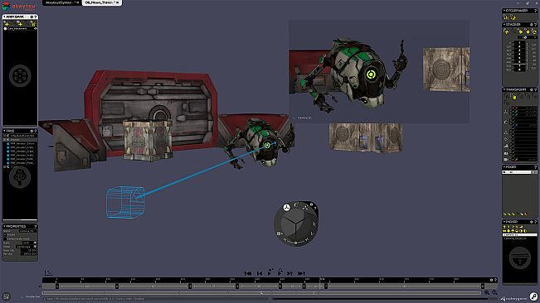Delete animation with Anim Bank trash icon
Viewport: 540px width, 303px height.
point(33,24)
